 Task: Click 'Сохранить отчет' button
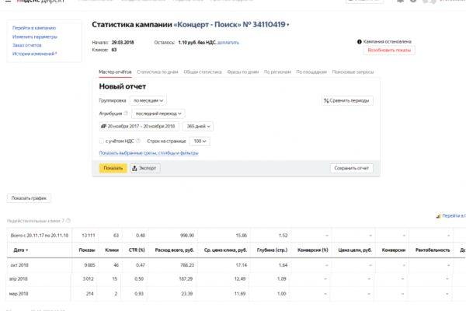point(352,168)
